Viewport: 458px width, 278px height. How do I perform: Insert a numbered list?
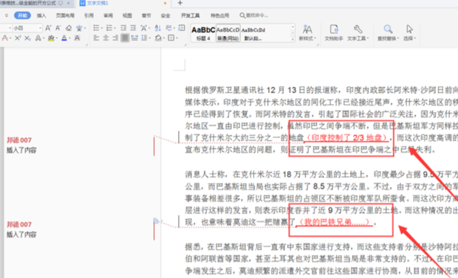pyautogui.click(x=109, y=28)
